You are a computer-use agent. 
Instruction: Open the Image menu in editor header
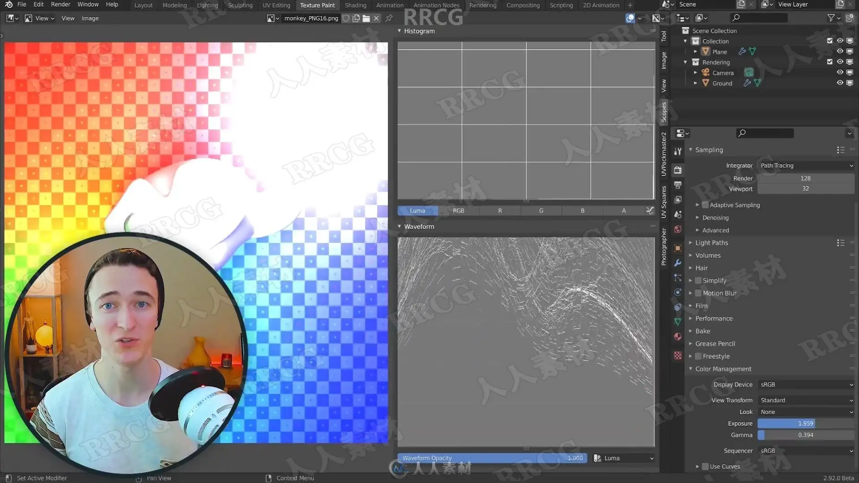pos(90,18)
